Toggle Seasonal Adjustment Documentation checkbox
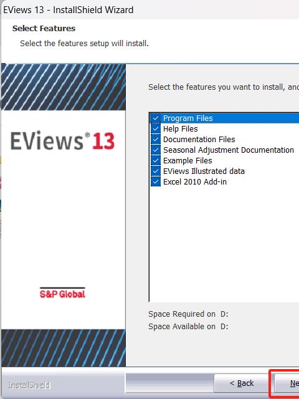 [155, 150]
